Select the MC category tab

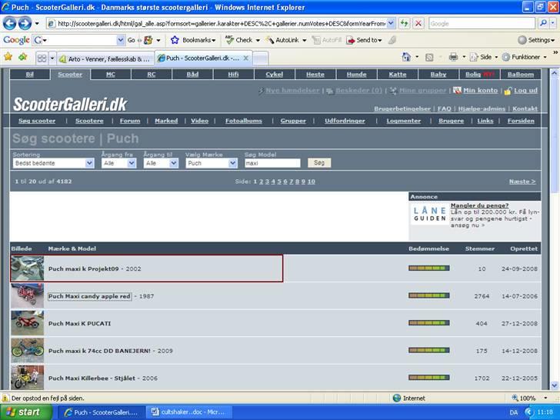tap(111, 75)
